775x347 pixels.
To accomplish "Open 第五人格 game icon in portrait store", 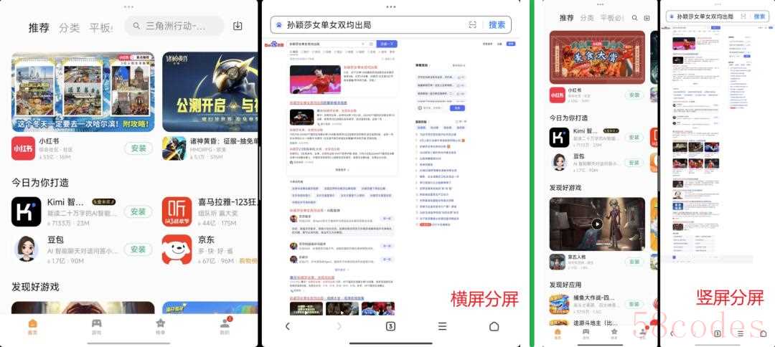I will tap(558, 262).
